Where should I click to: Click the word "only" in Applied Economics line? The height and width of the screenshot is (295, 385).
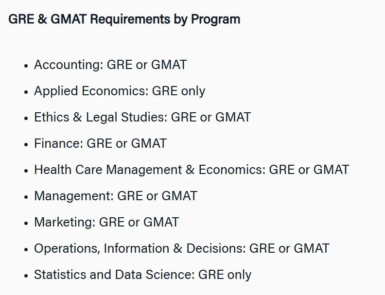click(x=193, y=91)
